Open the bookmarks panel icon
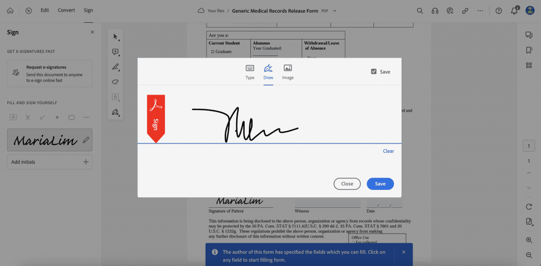The width and height of the screenshot is (541, 266). [x=528, y=50]
